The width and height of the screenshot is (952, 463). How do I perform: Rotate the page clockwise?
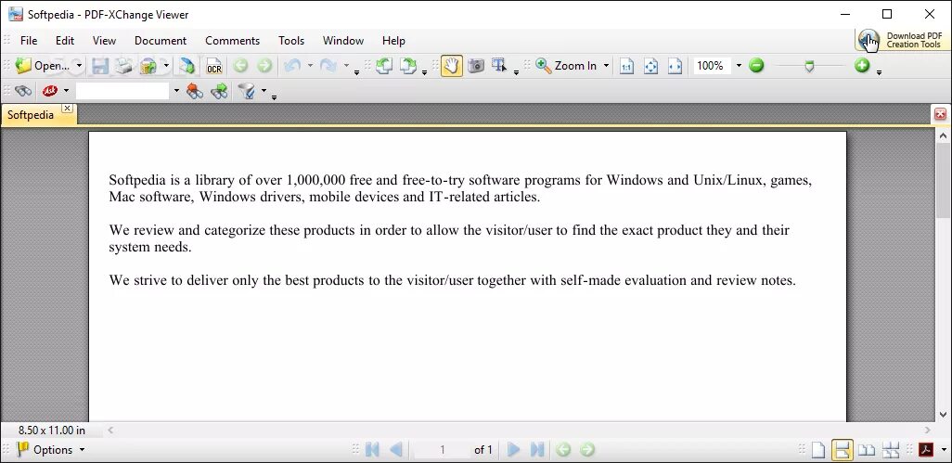pyautogui.click(x=408, y=66)
